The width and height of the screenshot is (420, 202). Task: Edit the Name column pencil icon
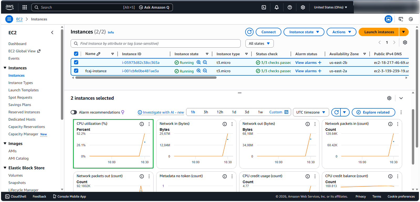click(x=99, y=54)
